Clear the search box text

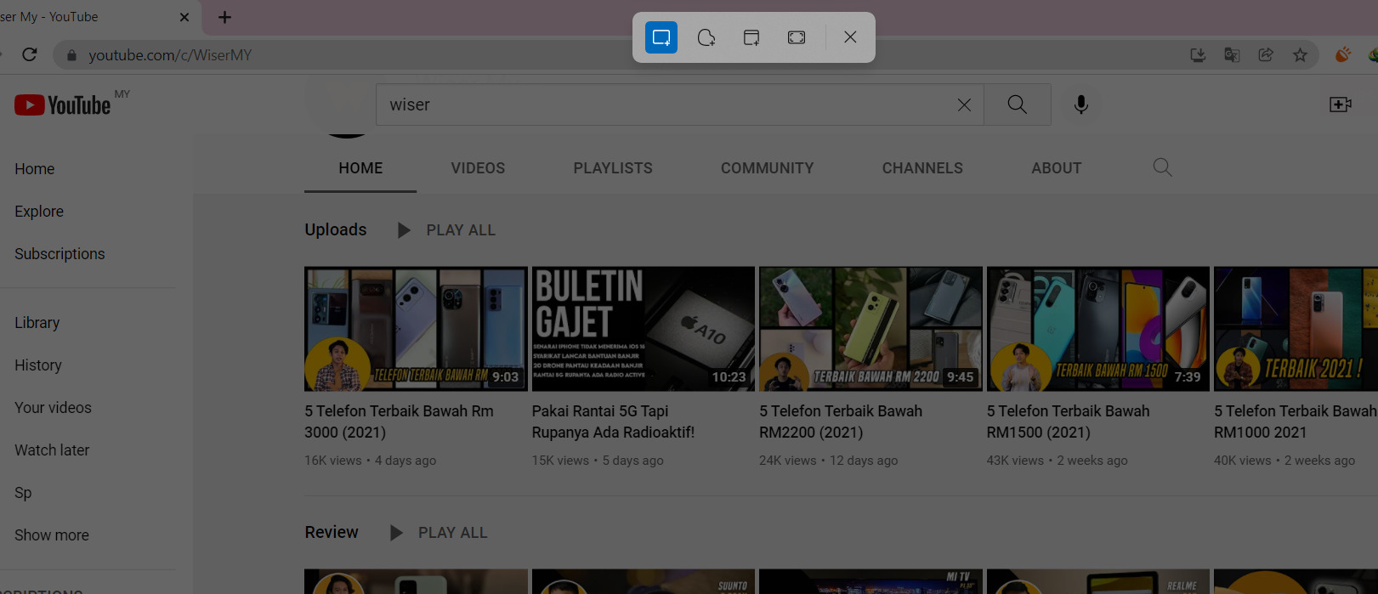tap(964, 105)
